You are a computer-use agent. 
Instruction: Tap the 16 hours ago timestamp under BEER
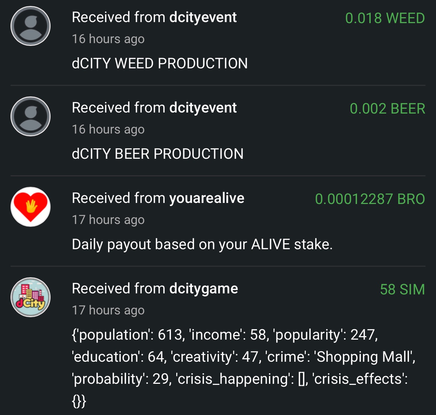pos(108,129)
